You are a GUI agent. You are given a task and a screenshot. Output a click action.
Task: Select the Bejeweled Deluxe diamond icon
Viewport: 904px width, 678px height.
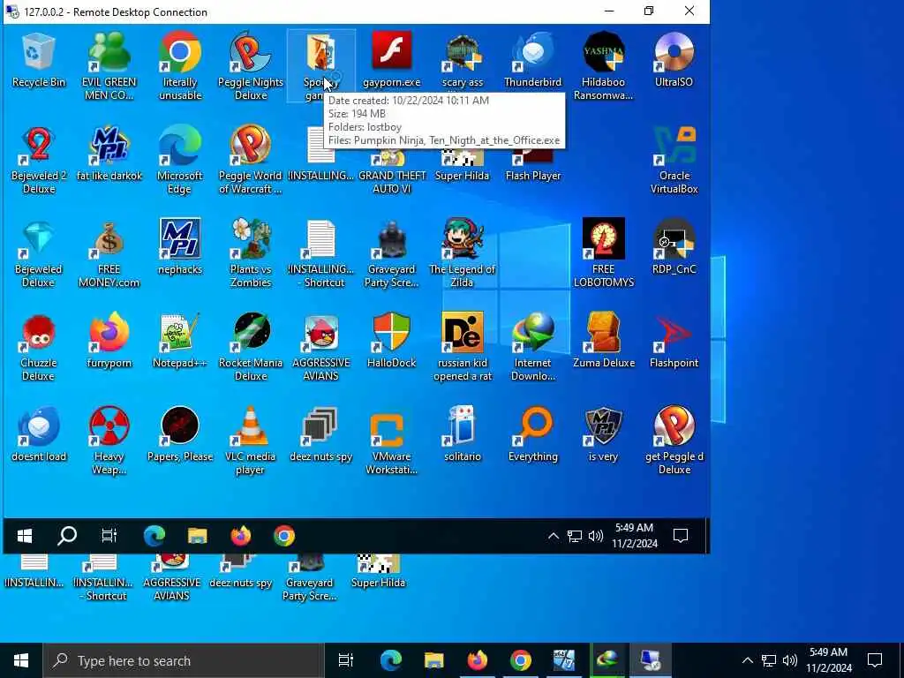point(39,253)
